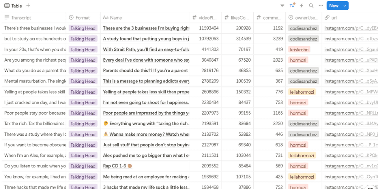Open the automations lightning bolt icon
378x189 pixels.
click(x=301, y=6)
